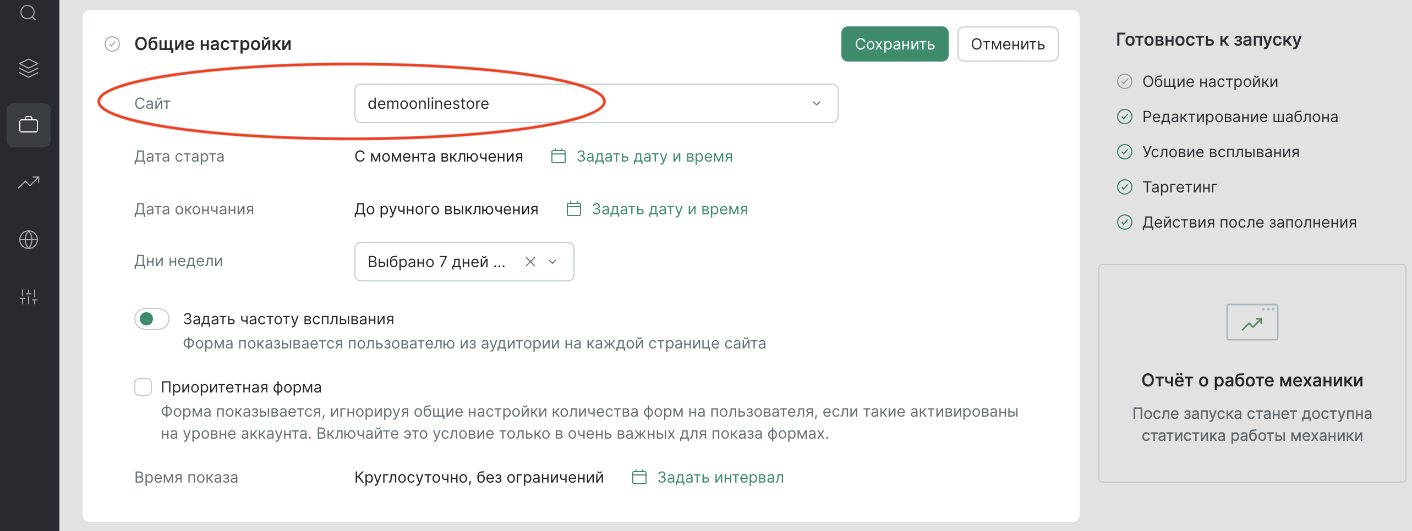Image resolution: width=1412 pixels, height=531 pixels.
Task: Click 'Круглосуточно, без ограничений' text
Action: pyautogui.click(x=479, y=477)
